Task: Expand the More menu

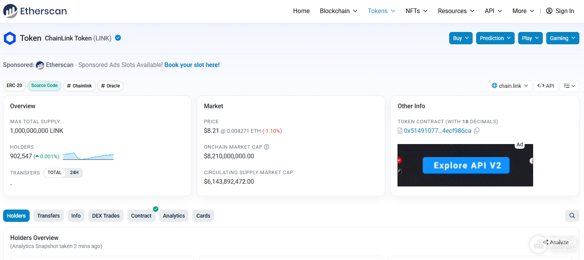Action: (x=523, y=11)
